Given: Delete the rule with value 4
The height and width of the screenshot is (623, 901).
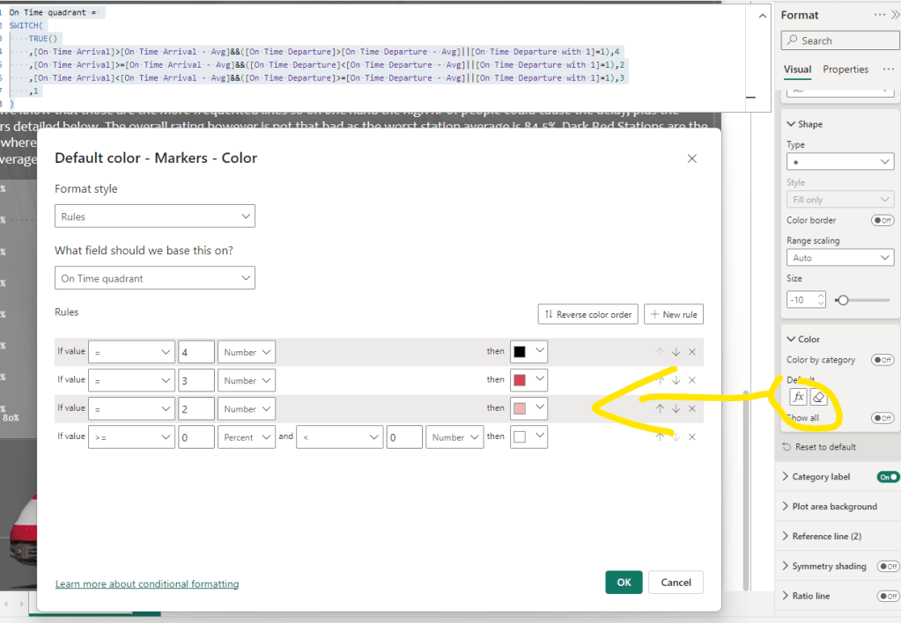Looking at the screenshot, I should 692,352.
